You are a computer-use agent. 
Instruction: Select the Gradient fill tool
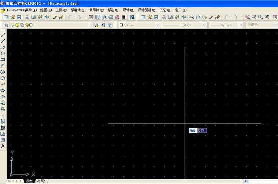[x=3, y=128]
